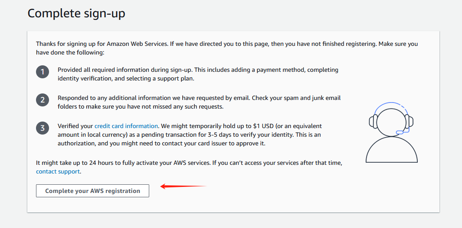Click the shoulders of the support figure
The image size is (462, 228).
[x=392, y=150]
